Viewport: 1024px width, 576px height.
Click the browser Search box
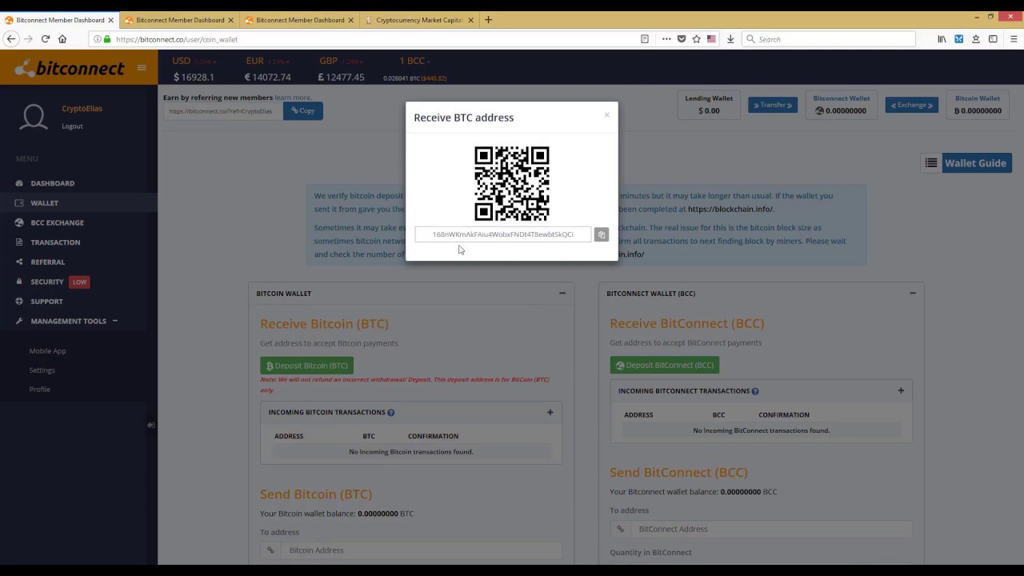coord(829,38)
